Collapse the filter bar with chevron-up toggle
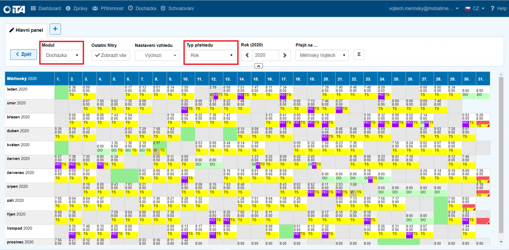Viewport: 509px width, 250px height. coord(258,66)
